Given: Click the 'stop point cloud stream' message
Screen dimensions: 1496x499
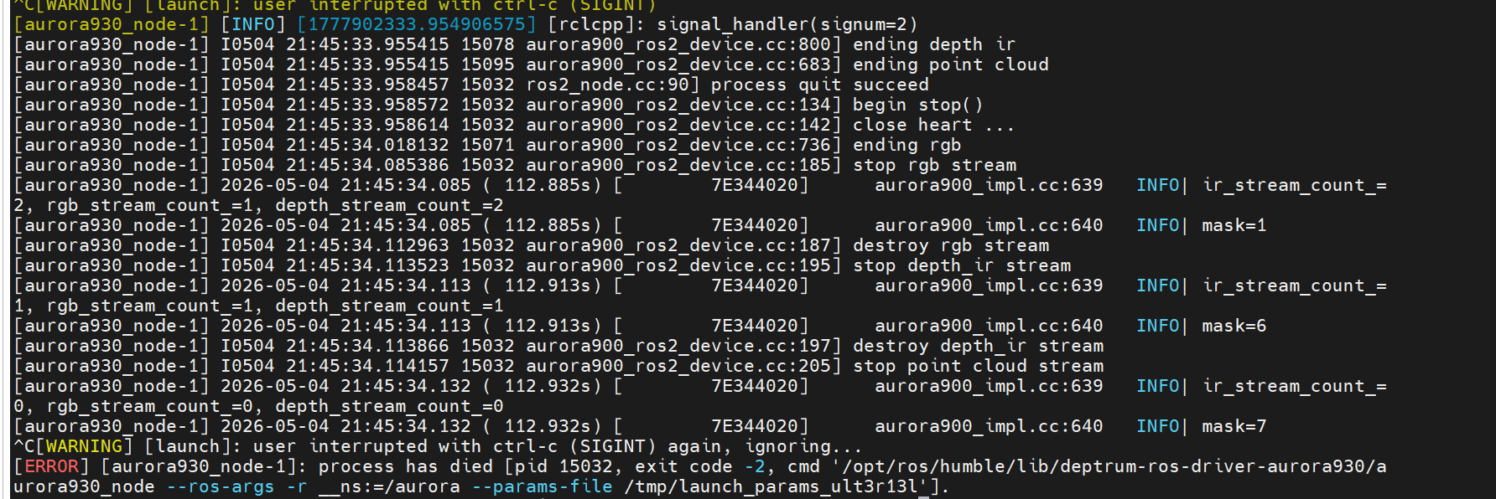Looking at the screenshot, I should click(979, 366).
